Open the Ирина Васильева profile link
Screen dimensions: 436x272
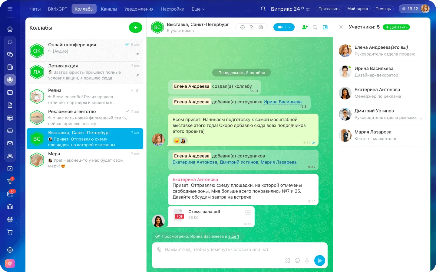[x=282, y=102]
